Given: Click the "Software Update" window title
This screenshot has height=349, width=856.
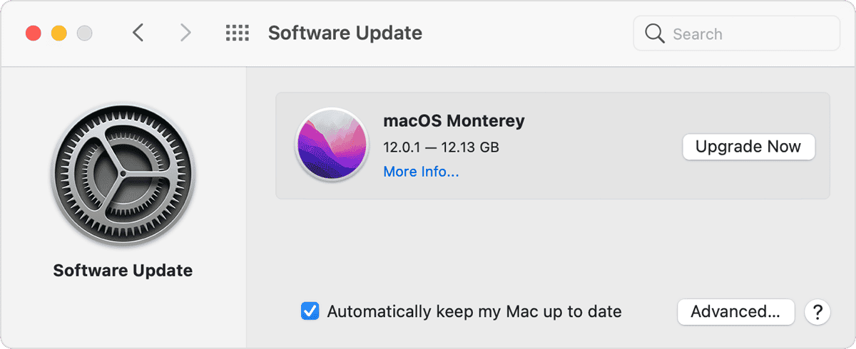Looking at the screenshot, I should coord(345,33).
